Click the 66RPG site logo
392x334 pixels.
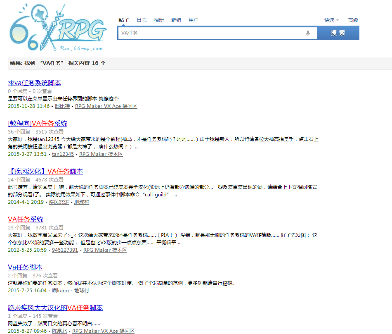pos(58,27)
